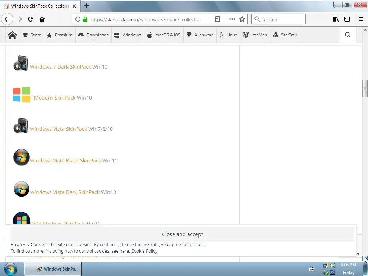Screen dimensions: 368x276
Task: Open the Premium menu item
Action: tap(60, 35)
